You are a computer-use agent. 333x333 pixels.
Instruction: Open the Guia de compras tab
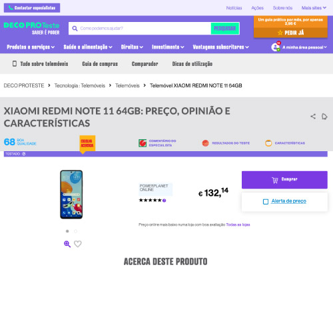[100, 64]
